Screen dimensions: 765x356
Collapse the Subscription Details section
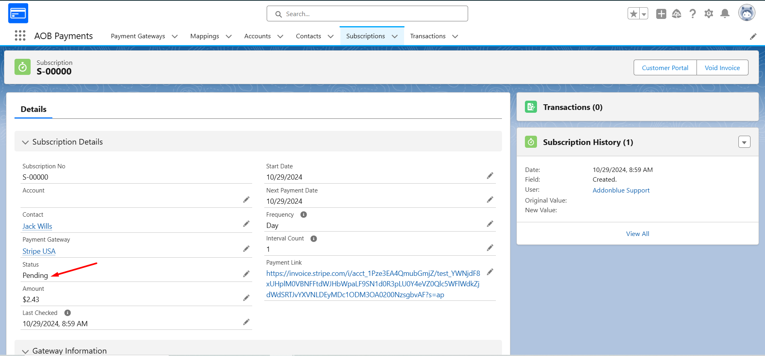[x=25, y=142]
